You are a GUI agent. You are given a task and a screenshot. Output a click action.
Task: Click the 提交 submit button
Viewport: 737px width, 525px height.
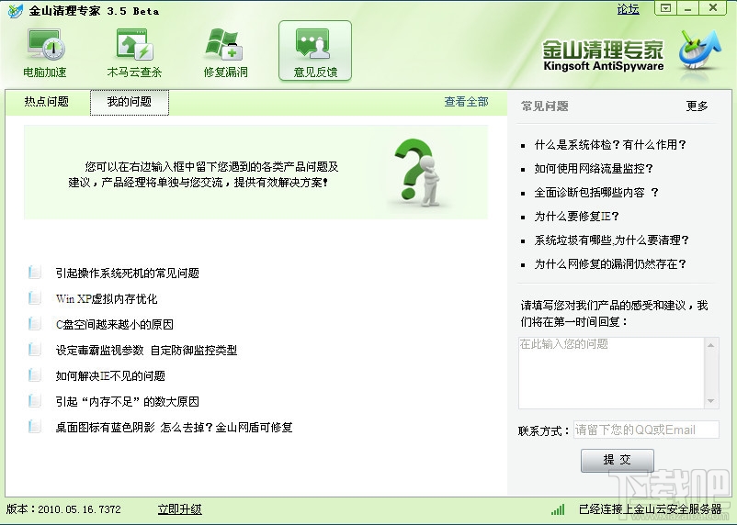click(x=618, y=460)
